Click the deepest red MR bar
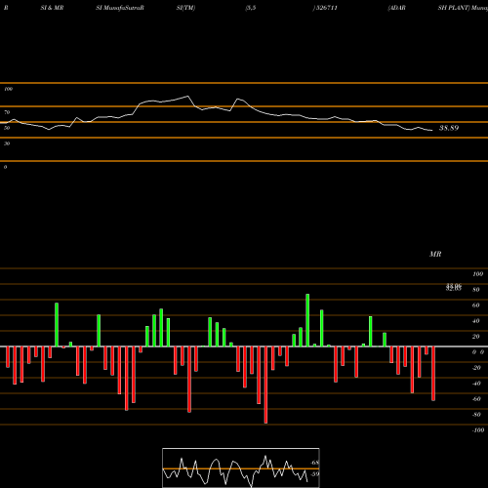The height and width of the screenshot is (488, 488). tap(265, 385)
